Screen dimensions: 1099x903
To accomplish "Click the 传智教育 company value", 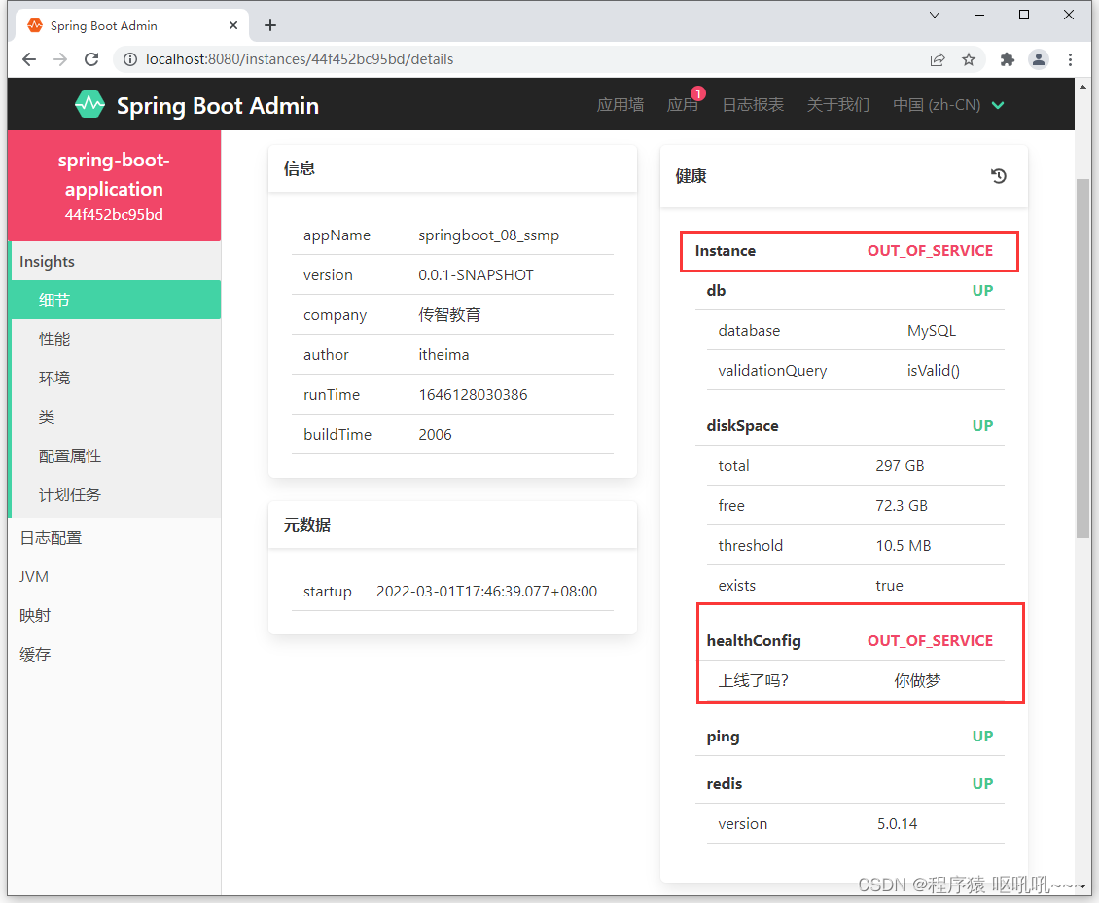I will (x=449, y=315).
